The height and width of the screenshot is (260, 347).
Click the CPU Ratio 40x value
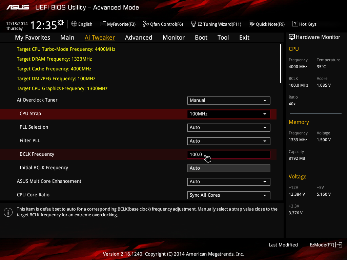tap(292, 104)
